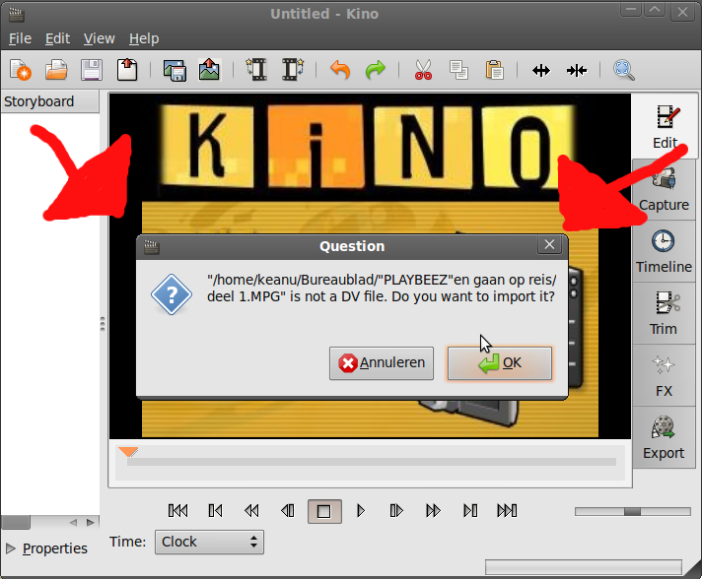
Task: Open the Export tab
Action: click(664, 438)
